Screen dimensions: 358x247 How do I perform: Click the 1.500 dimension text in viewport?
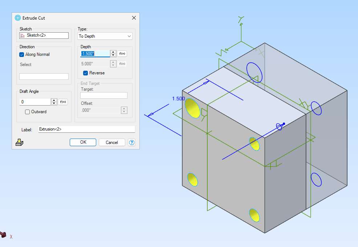(x=178, y=99)
